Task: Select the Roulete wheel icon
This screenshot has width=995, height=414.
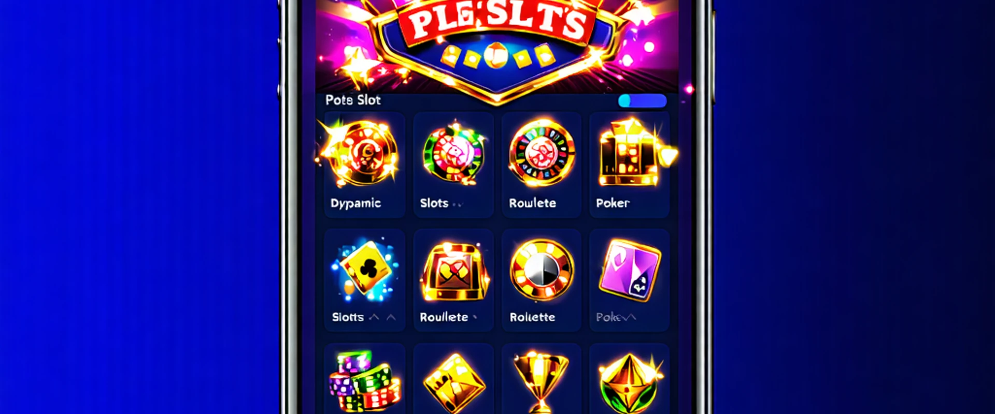Action: [542, 153]
